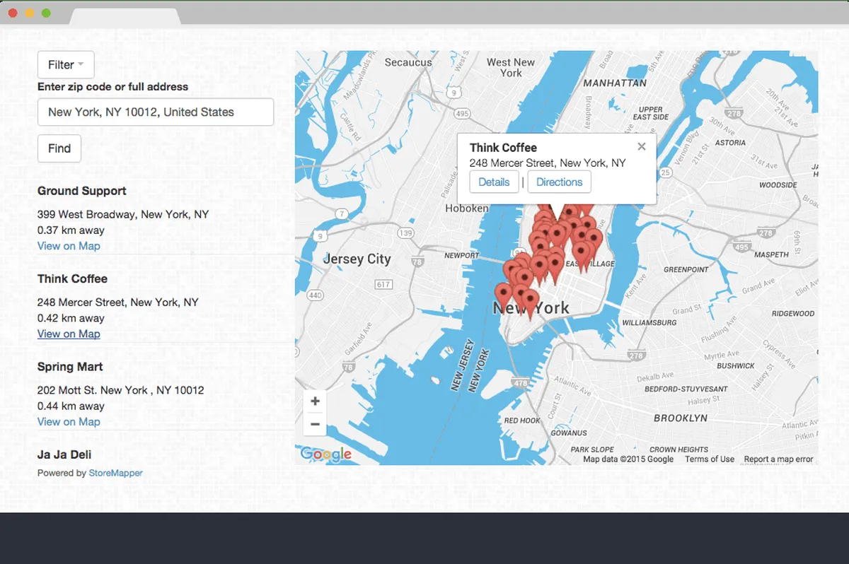Screen dimensions: 849x564
Task: Open the map Terms of Use link
Action: coord(710,459)
